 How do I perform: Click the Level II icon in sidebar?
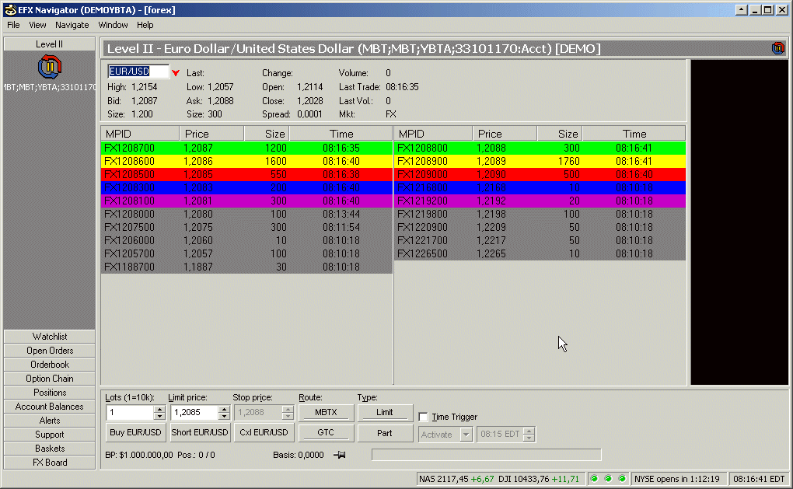[49, 67]
